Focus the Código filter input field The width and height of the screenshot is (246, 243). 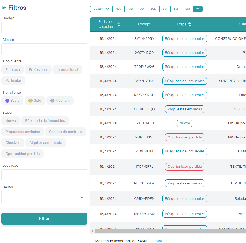point(44,28)
